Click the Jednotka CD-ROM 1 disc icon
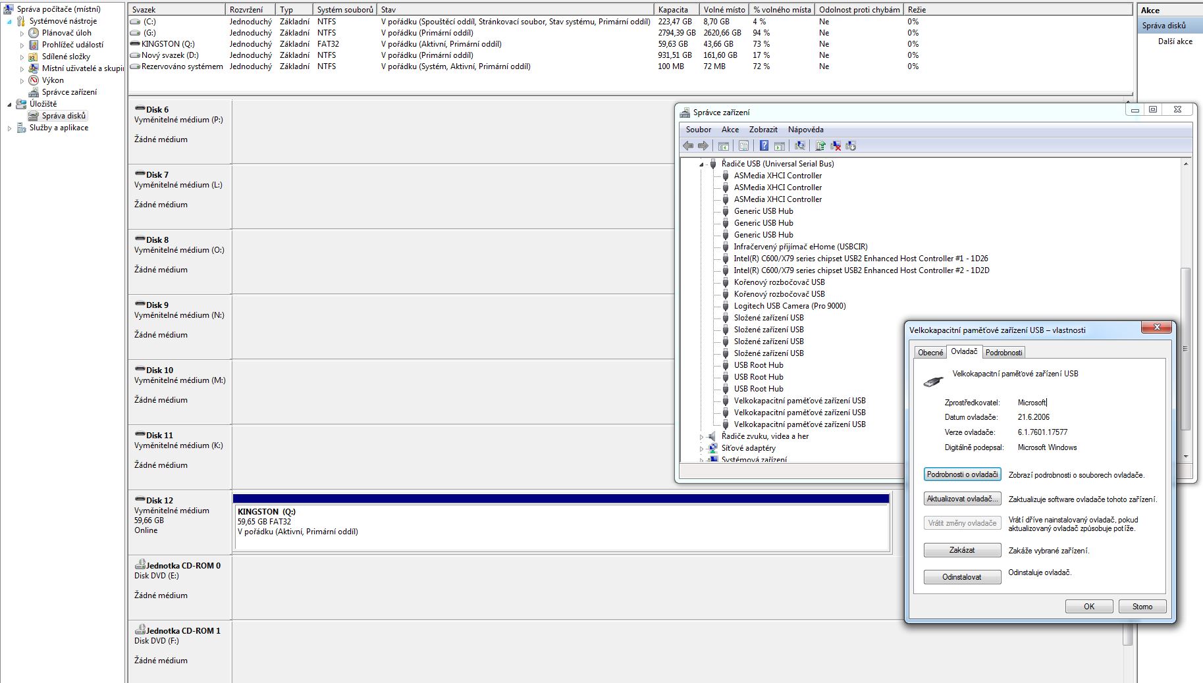 coord(140,630)
